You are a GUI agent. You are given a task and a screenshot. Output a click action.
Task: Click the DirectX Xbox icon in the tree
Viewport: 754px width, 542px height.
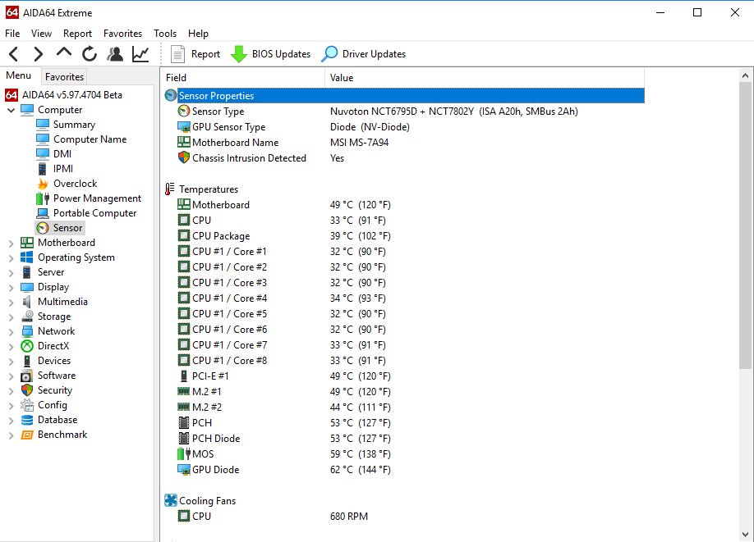27,346
